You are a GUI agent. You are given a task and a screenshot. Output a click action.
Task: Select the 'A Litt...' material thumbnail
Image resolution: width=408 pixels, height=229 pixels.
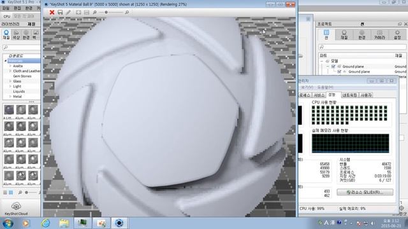click(x=8, y=110)
